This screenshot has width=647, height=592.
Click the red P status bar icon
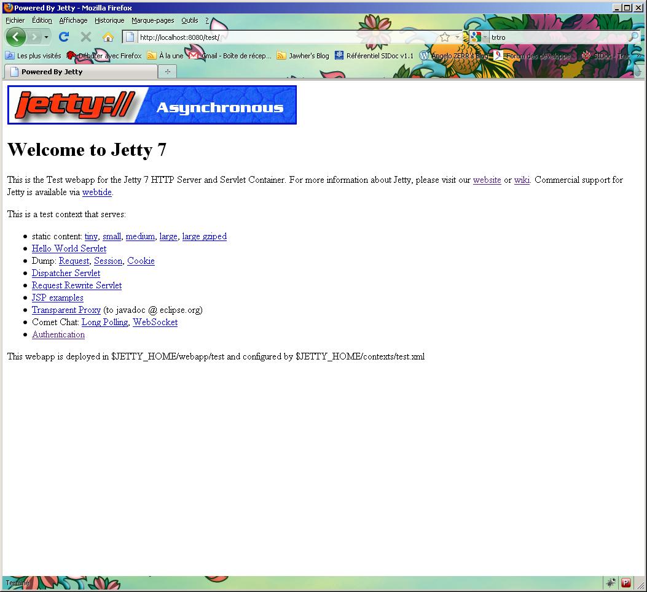(626, 583)
